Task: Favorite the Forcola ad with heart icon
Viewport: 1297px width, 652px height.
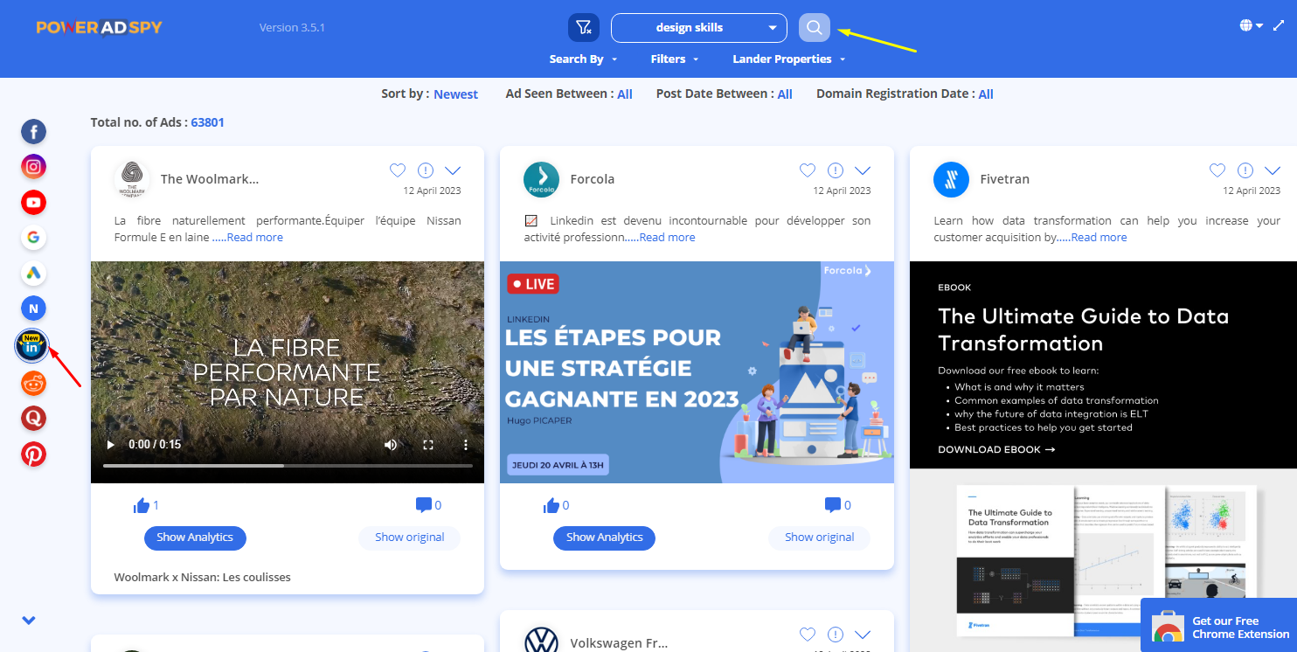Action: pos(808,170)
